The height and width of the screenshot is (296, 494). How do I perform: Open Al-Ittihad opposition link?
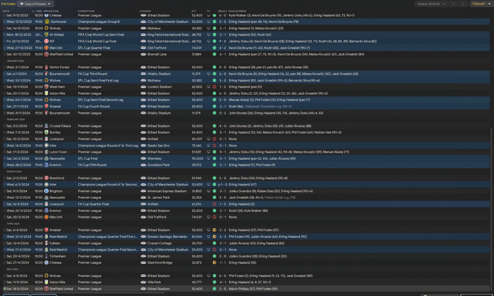[x=57, y=35]
